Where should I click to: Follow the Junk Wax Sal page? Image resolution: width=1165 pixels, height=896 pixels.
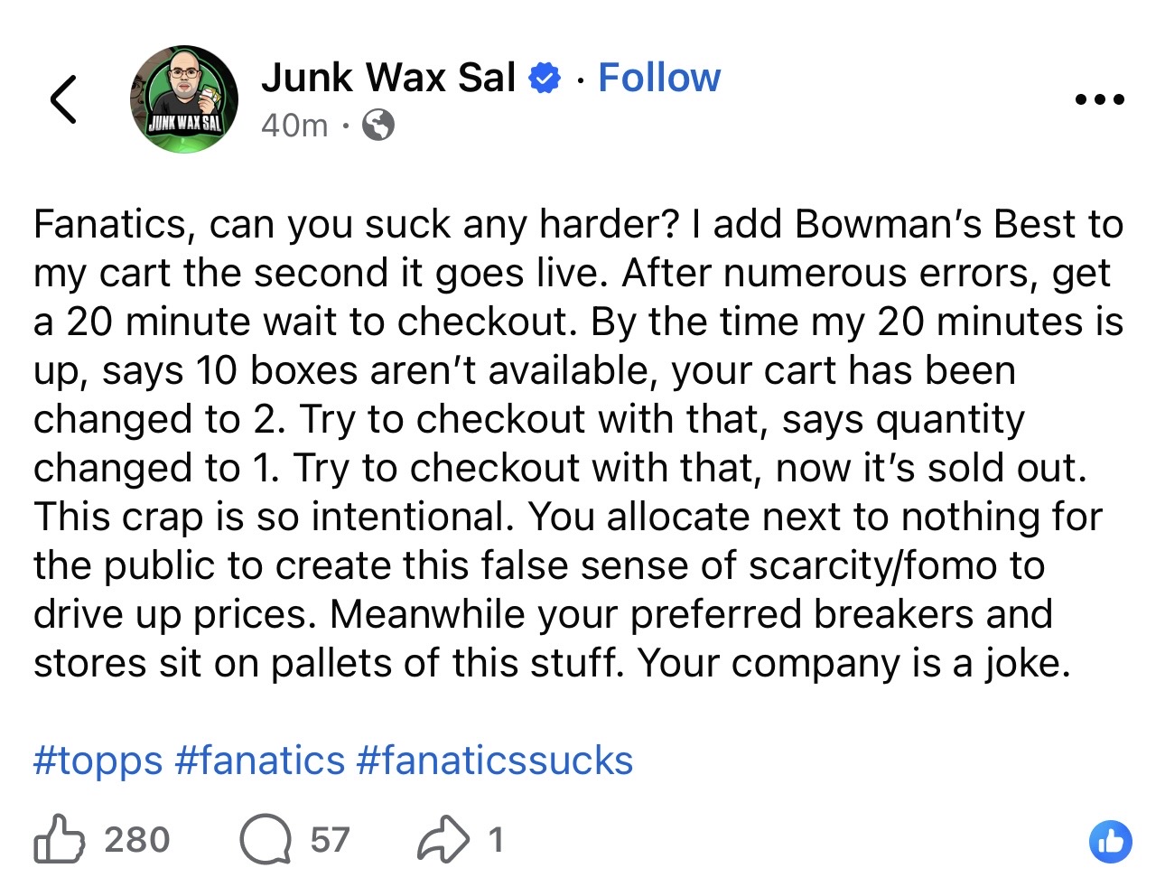(659, 78)
